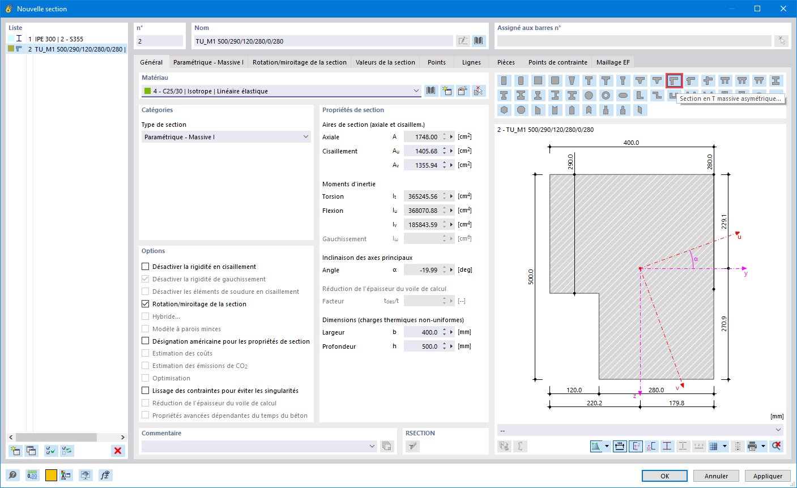
Task: Click the Annuler button
Action: pos(717,476)
